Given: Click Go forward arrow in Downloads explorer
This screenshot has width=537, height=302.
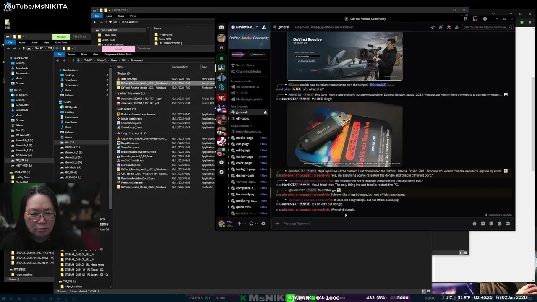Looking at the screenshot, I should [63, 60].
